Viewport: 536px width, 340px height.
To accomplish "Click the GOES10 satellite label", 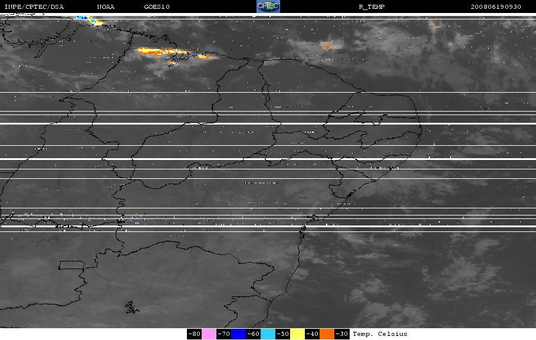I will tap(157, 7).
